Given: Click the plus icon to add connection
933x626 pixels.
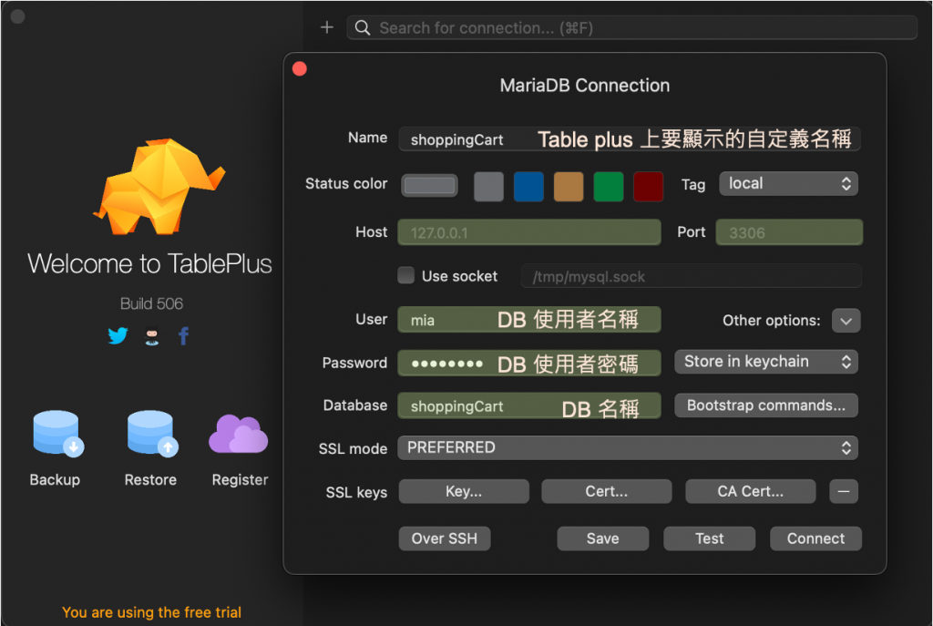Looking at the screenshot, I should click(327, 27).
